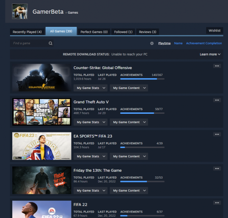228x218 pixels.
Task: Sort by Achievement Completion
Action: (x=204, y=43)
